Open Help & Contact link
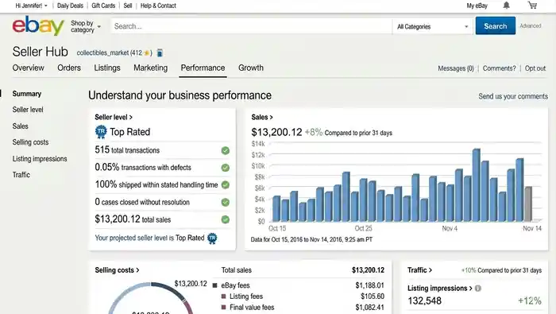 [x=158, y=6]
